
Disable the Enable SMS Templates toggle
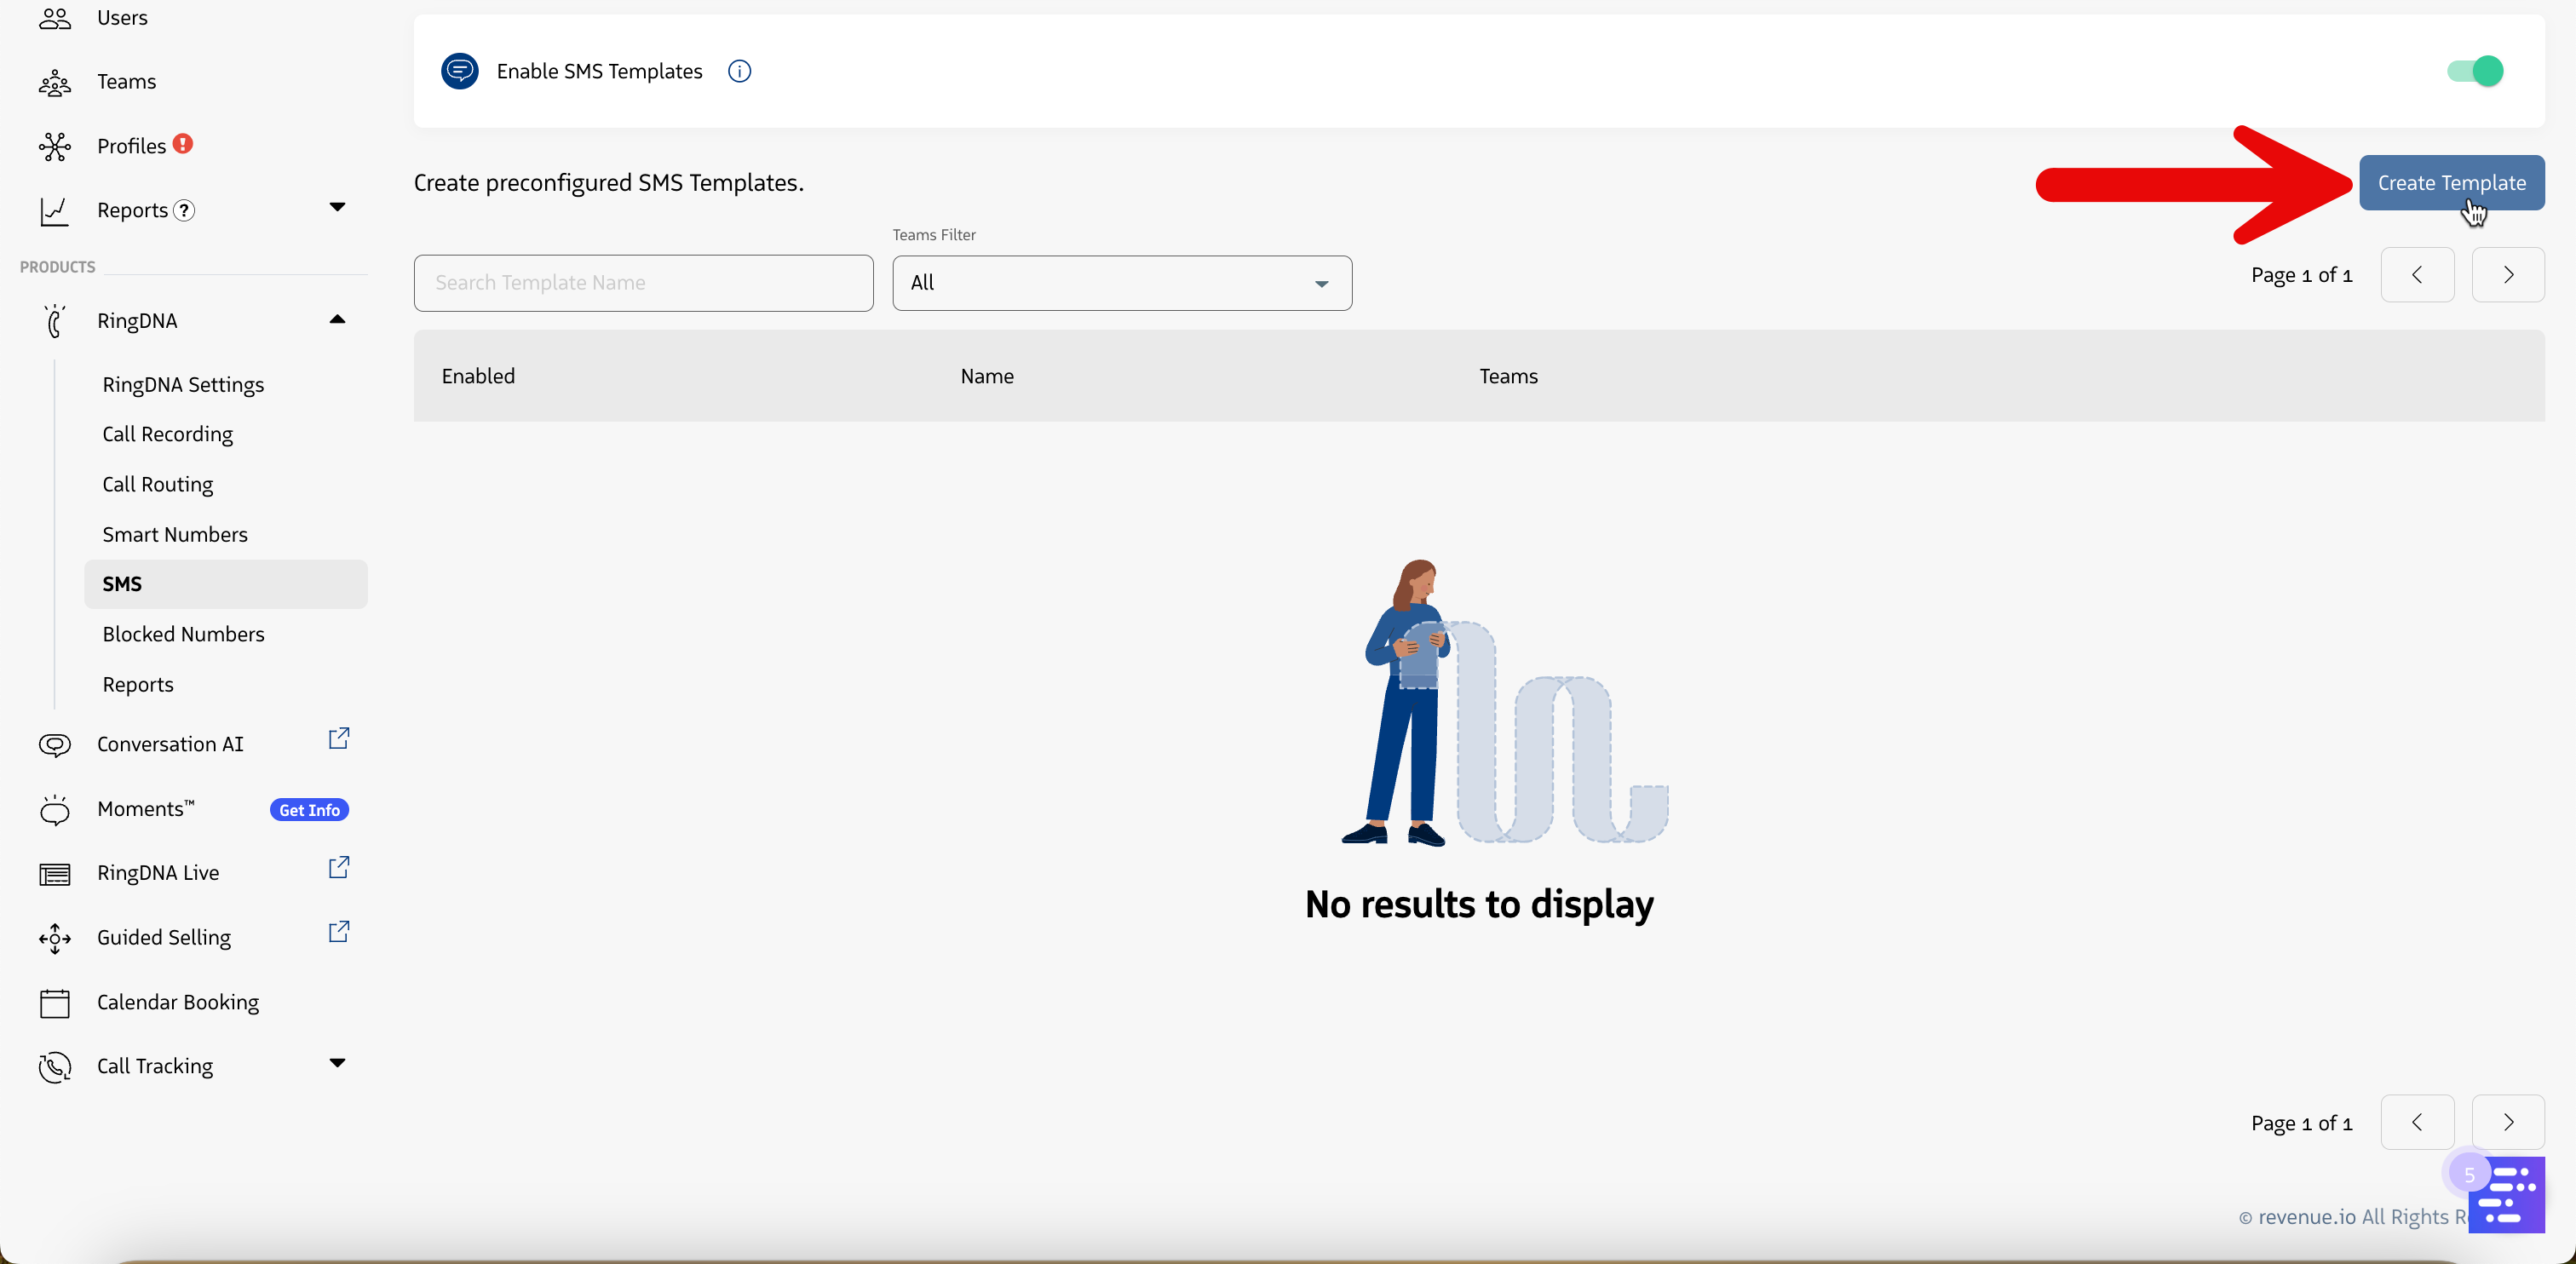click(2475, 71)
